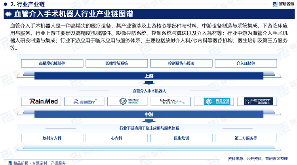The image size is (297, 165).
Task: Click the small logo beside 精品研报
Action: click(x=10, y=163)
